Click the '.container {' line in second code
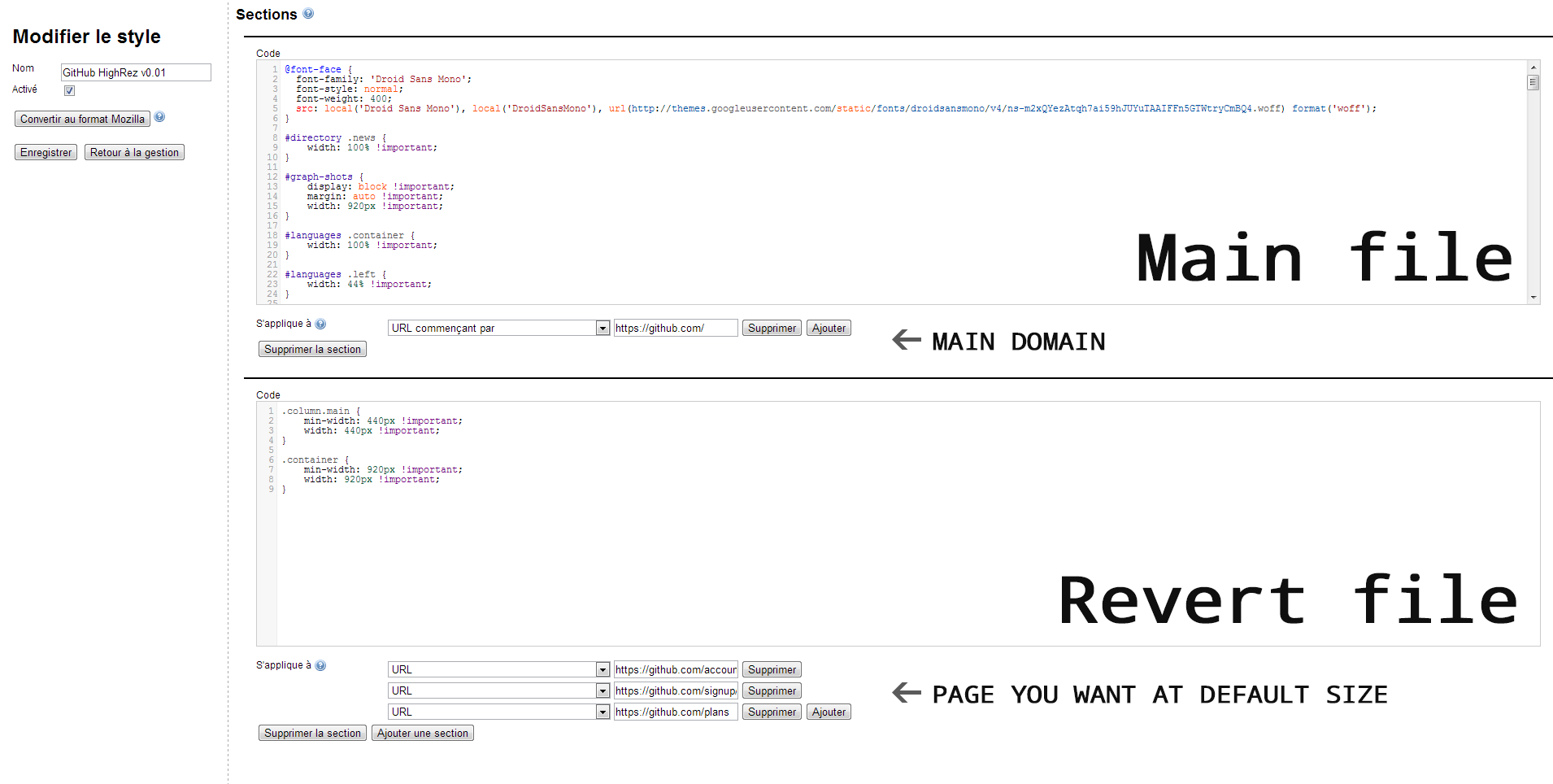The height and width of the screenshot is (784, 1553). coord(315,460)
